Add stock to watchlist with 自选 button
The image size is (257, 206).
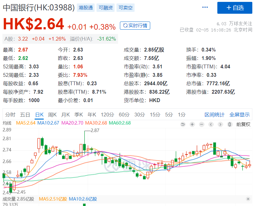pos(235,8)
